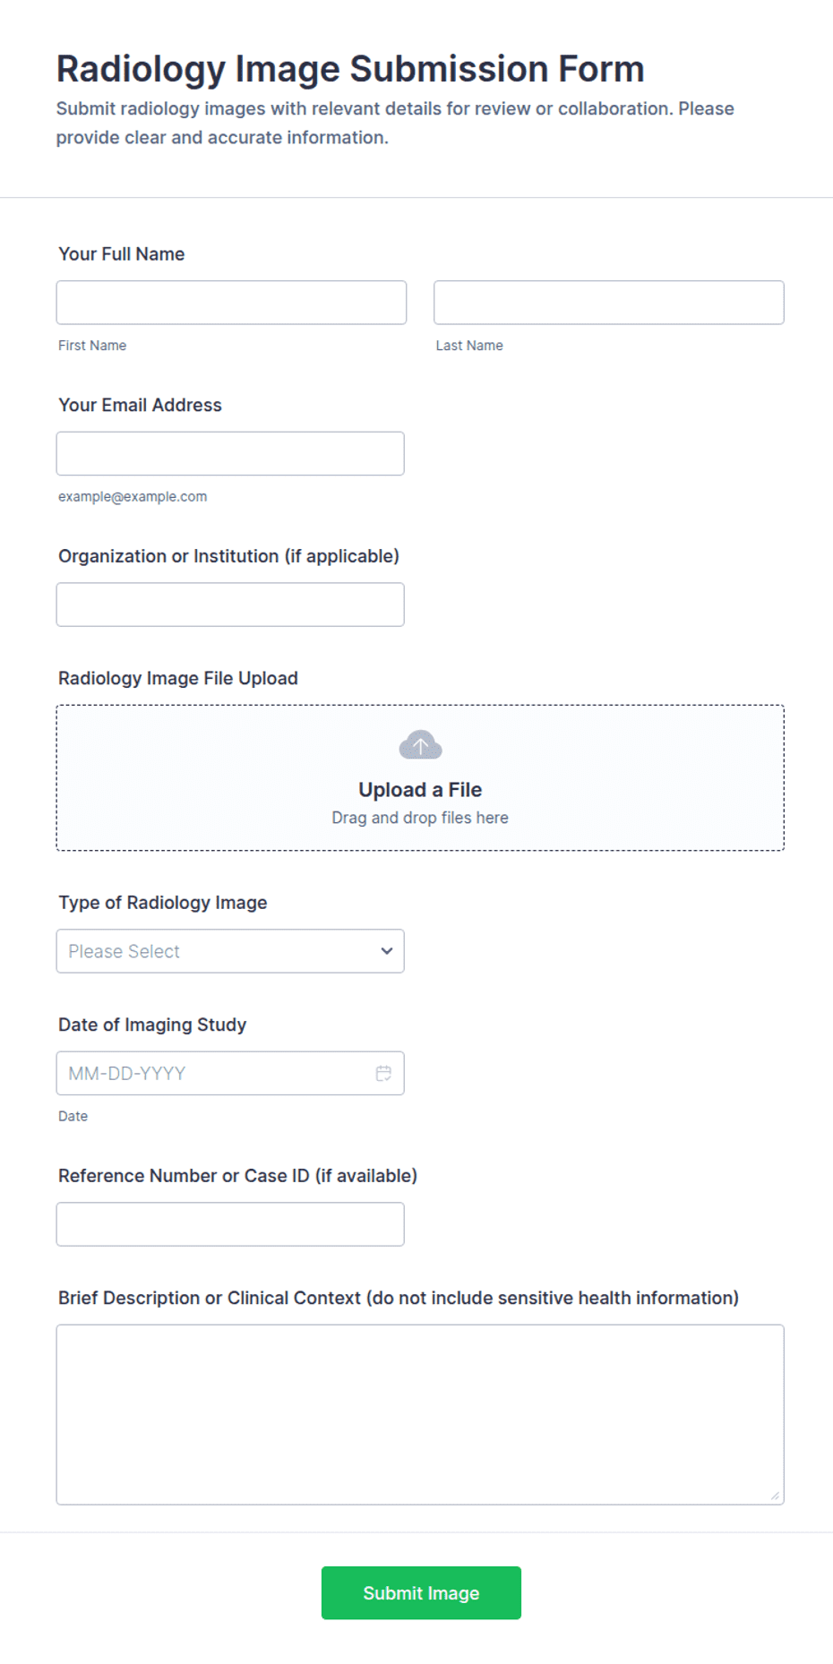Click the Please Select placeholder text
The height and width of the screenshot is (1664, 833).
125,951
